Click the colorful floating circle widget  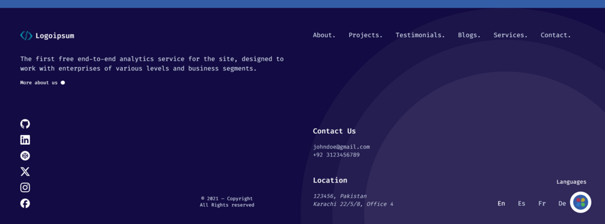point(580,202)
